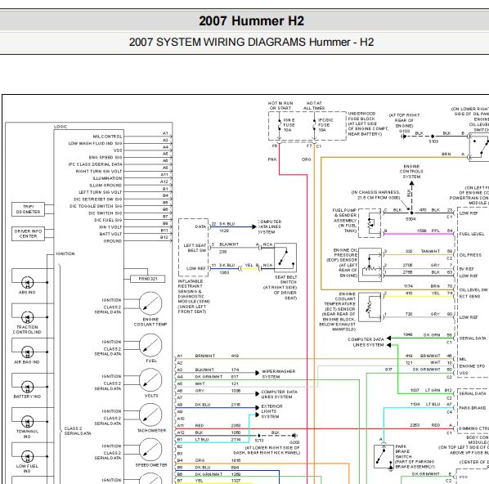Screen dimensions: 489x484
Task: Click the "RIGHT TURN SIG VOLT" label
Action: (x=99, y=171)
